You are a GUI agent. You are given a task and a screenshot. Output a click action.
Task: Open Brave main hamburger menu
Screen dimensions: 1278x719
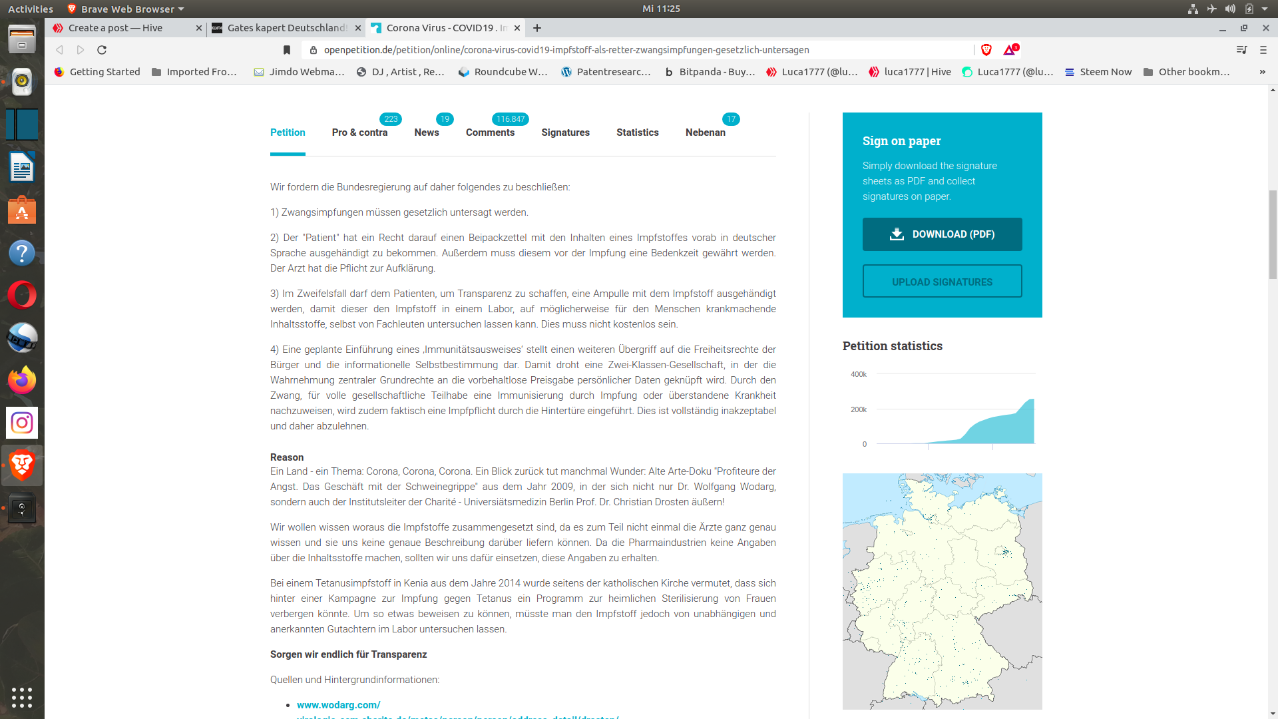(1263, 50)
